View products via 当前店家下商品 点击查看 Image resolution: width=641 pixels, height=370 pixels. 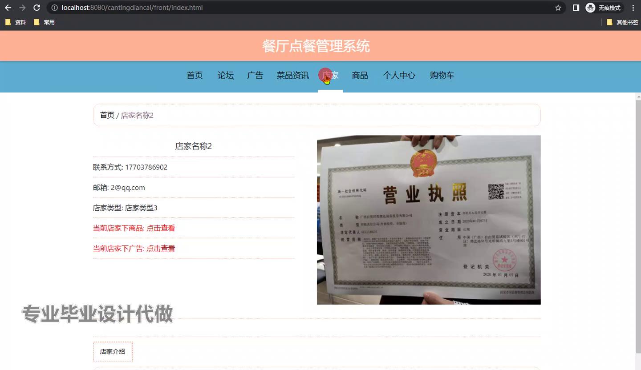(134, 228)
